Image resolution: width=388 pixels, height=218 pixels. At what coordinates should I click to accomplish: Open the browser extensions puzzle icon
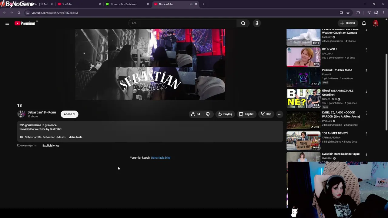(358, 13)
